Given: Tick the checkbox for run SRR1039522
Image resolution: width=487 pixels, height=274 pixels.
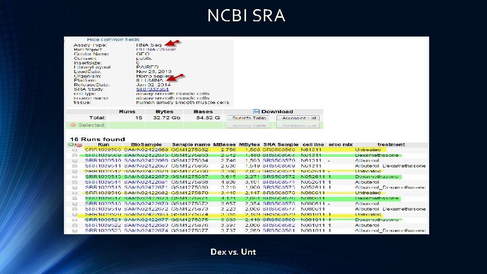Looking at the screenshot, I should 75,225.
